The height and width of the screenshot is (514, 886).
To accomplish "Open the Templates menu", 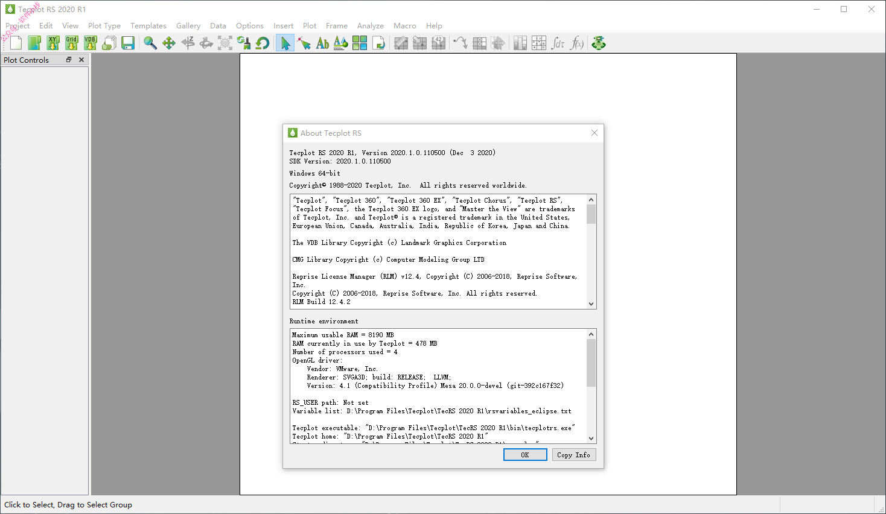I will [148, 25].
